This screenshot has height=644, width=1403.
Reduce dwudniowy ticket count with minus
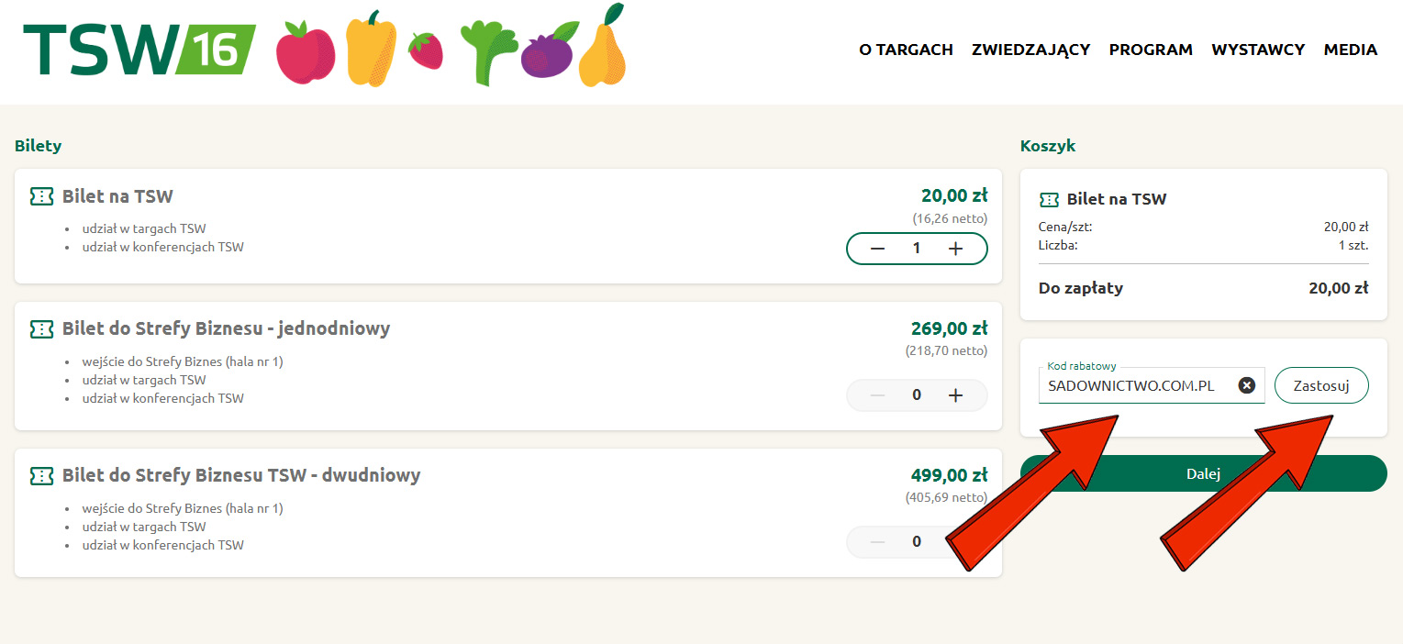pos(878,542)
